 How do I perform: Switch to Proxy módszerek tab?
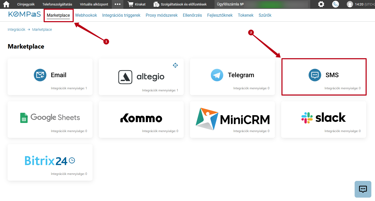161,15
